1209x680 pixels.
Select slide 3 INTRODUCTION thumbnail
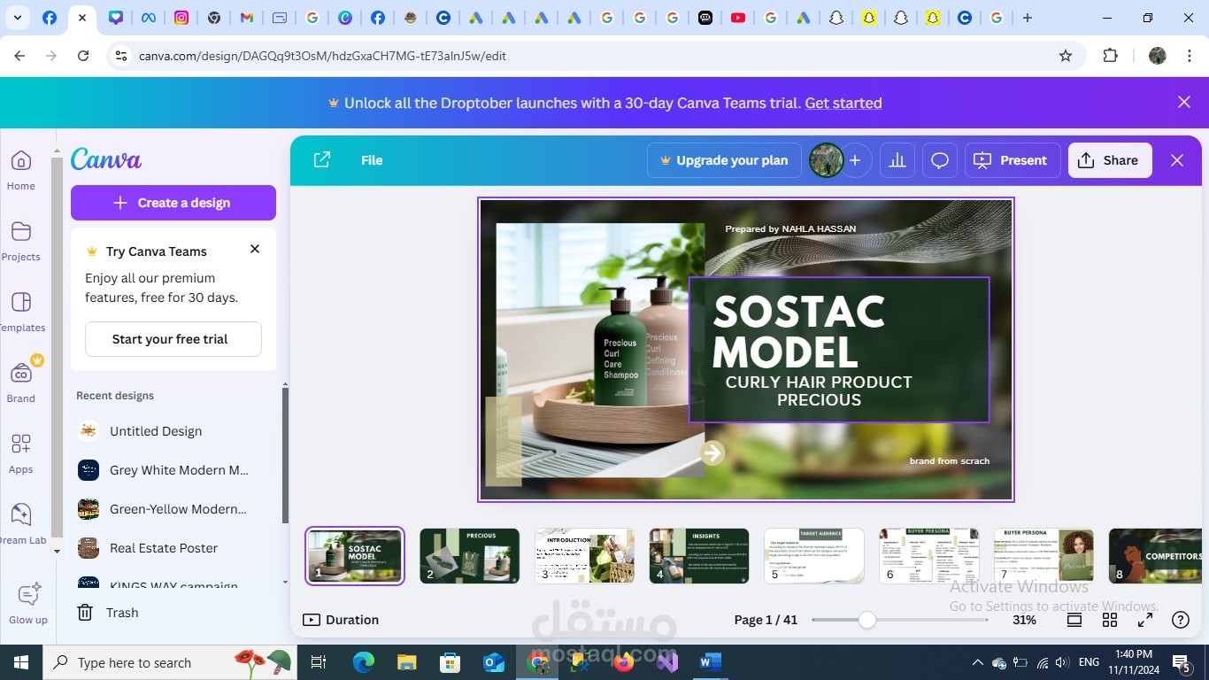pos(584,556)
